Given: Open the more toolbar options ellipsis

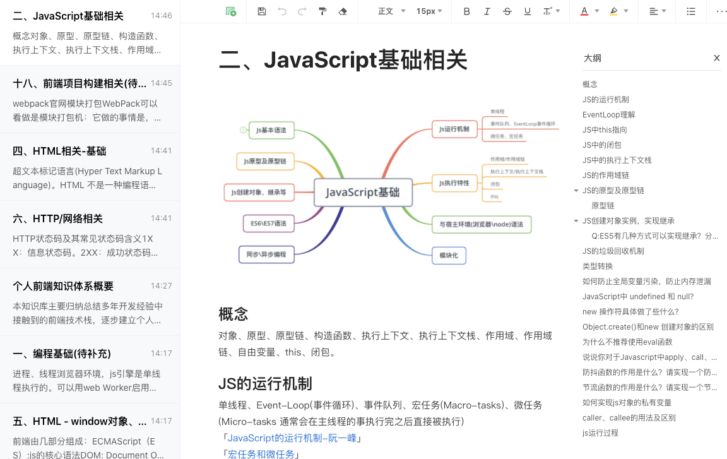Looking at the screenshot, I should [721, 11].
